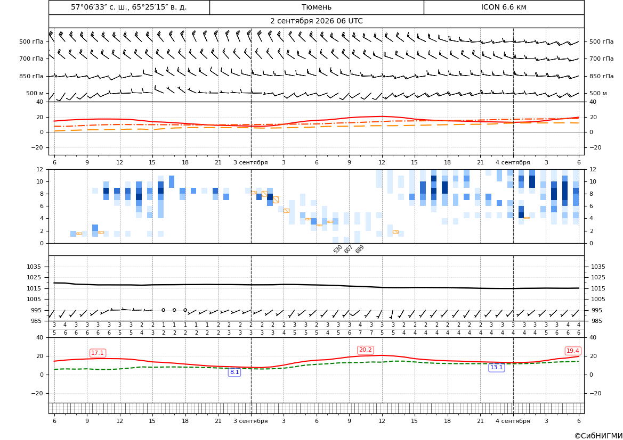The height and width of the screenshot is (440, 623).
Task: Click the red 19.4 temperature label
Action: (573, 351)
